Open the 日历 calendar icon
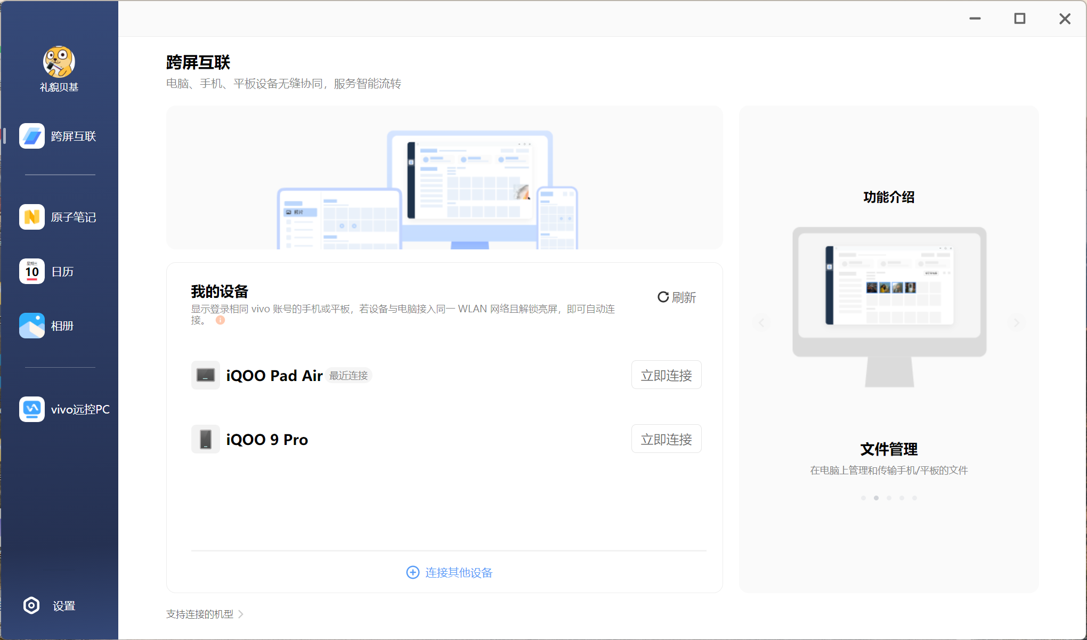This screenshot has height=640, width=1087. coord(32,271)
